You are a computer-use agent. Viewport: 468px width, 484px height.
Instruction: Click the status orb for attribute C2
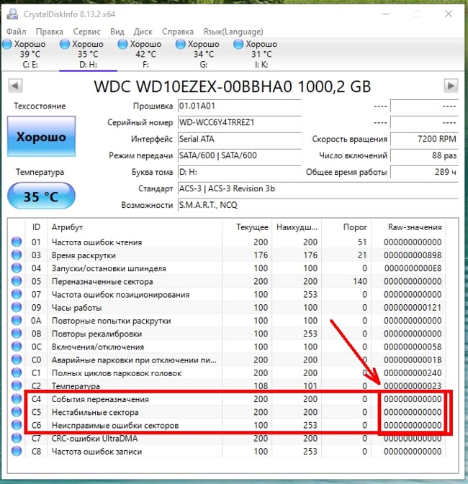click(x=17, y=385)
